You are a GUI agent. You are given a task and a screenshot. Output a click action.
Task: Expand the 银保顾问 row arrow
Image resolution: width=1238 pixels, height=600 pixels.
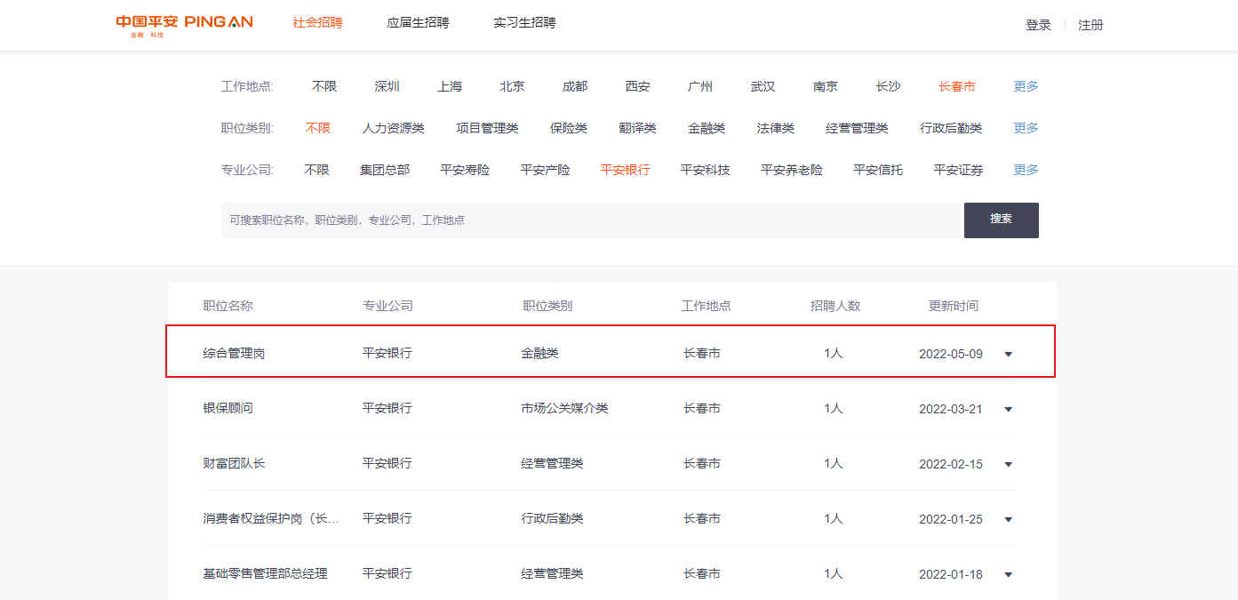pyautogui.click(x=1008, y=410)
